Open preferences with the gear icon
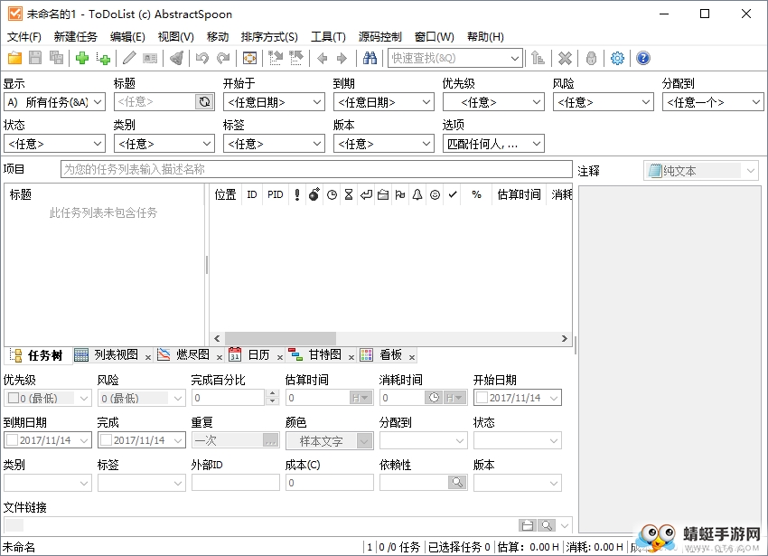This screenshot has height=556, width=768. 617,59
